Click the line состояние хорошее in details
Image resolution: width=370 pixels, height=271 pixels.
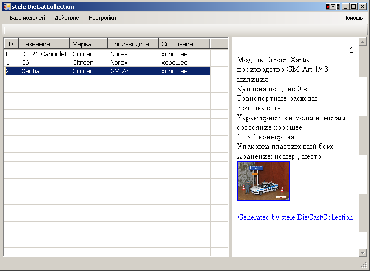click(x=269, y=128)
